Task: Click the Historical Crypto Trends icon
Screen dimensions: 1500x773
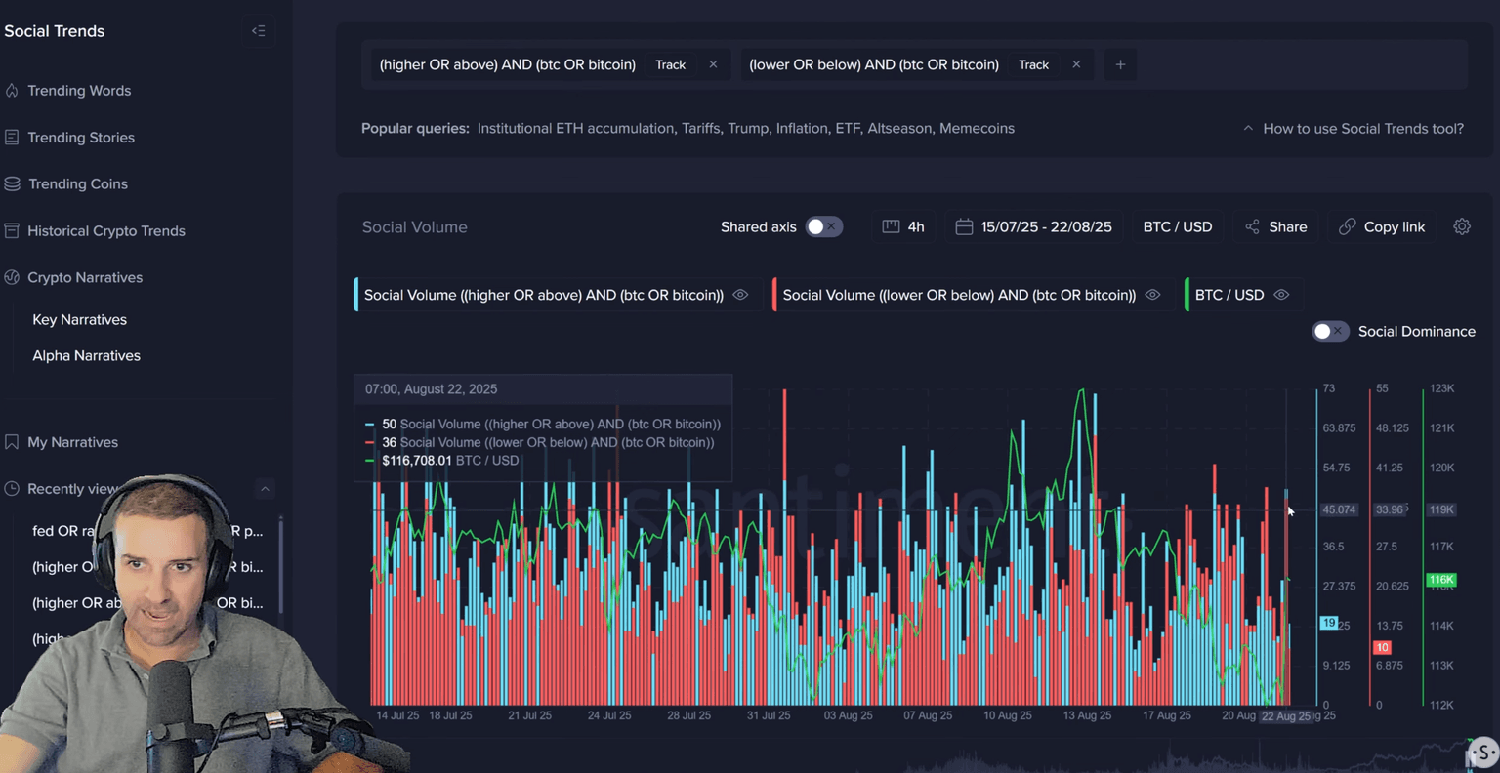Action: click(x=12, y=231)
